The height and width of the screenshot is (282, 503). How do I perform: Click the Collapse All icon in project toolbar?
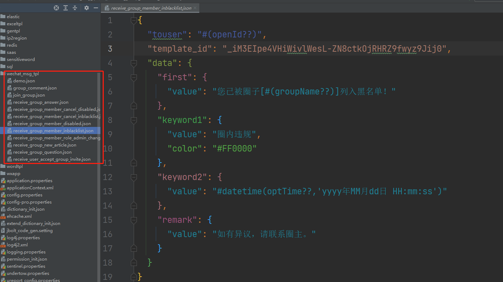(75, 8)
